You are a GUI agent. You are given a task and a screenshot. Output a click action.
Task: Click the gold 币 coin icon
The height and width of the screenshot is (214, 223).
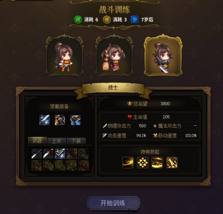107,20
